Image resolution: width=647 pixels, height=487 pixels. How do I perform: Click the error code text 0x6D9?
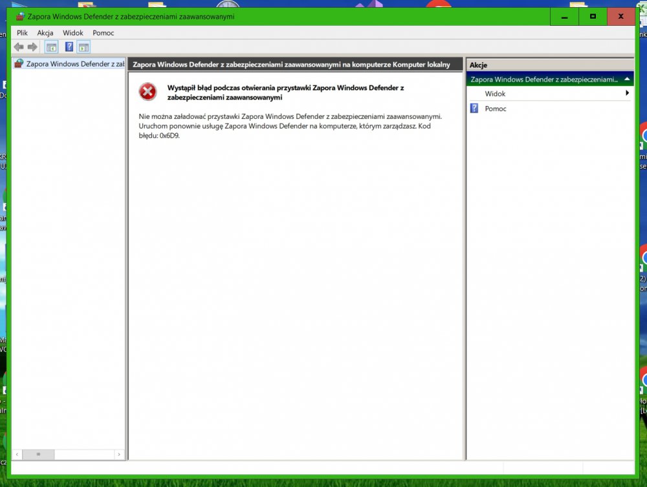(x=170, y=136)
